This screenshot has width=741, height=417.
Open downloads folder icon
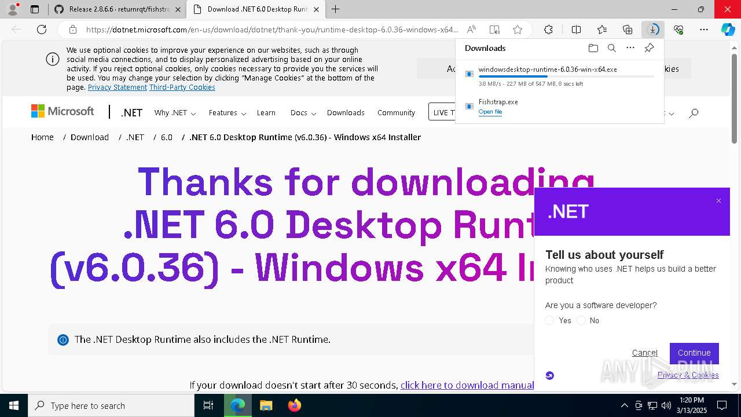pyautogui.click(x=593, y=48)
